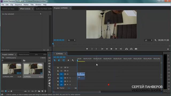Click New Item icon in Project panel
The width and height of the screenshot is (171, 96).
(x=42, y=91)
